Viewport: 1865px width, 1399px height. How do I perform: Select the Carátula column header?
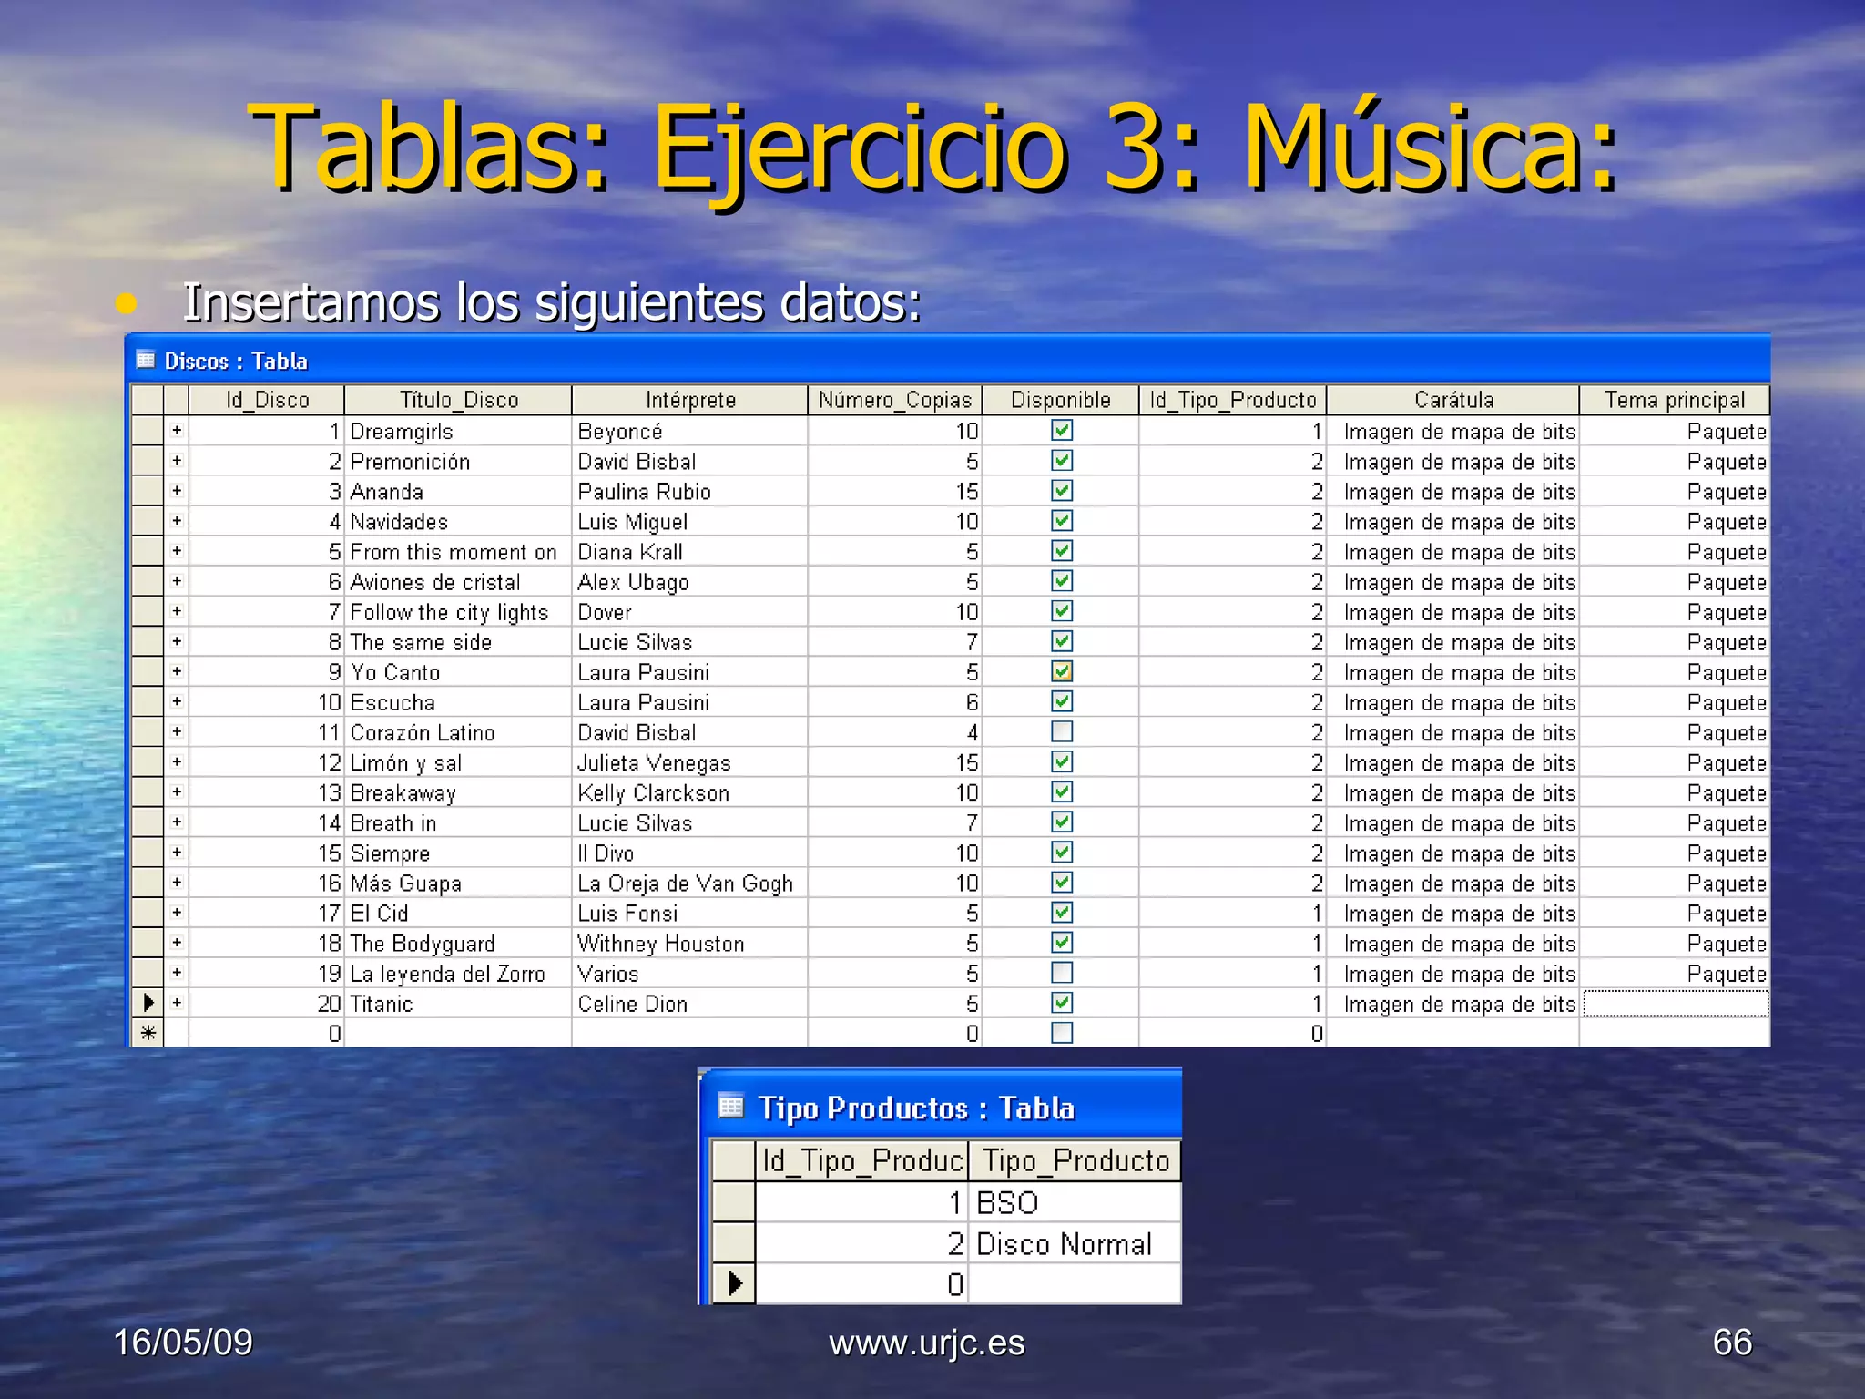pos(1452,400)
